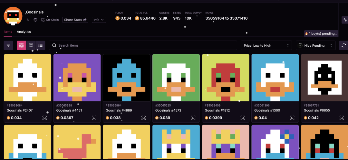This screenshot has height=160, width=348.
Task: Open the Goosinals X (Twitter) profile icon
Action: pyautogui.click(x=28, y=20)
